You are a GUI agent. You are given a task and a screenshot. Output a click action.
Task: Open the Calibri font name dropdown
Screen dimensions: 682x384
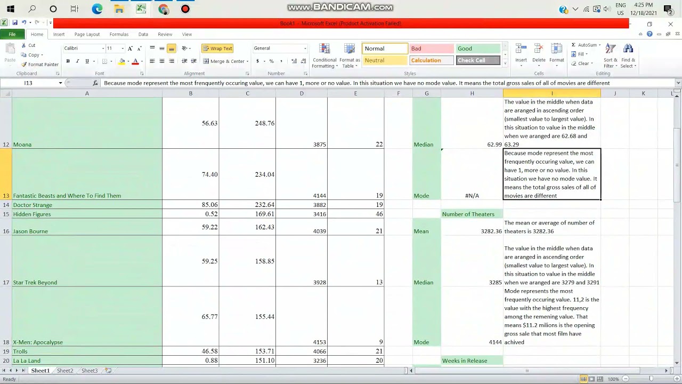[103, 49]
